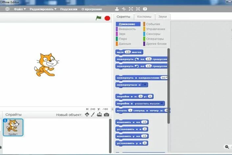The height and width of the screenshot is (155, 232).
Task: Select the Другие блоки category
Action: pos(155,44)
